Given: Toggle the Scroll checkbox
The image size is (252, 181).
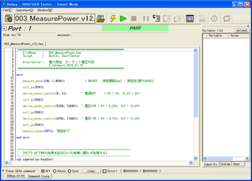Looking at the screenshot, I should pyautogui.click(x=105, y=171).
